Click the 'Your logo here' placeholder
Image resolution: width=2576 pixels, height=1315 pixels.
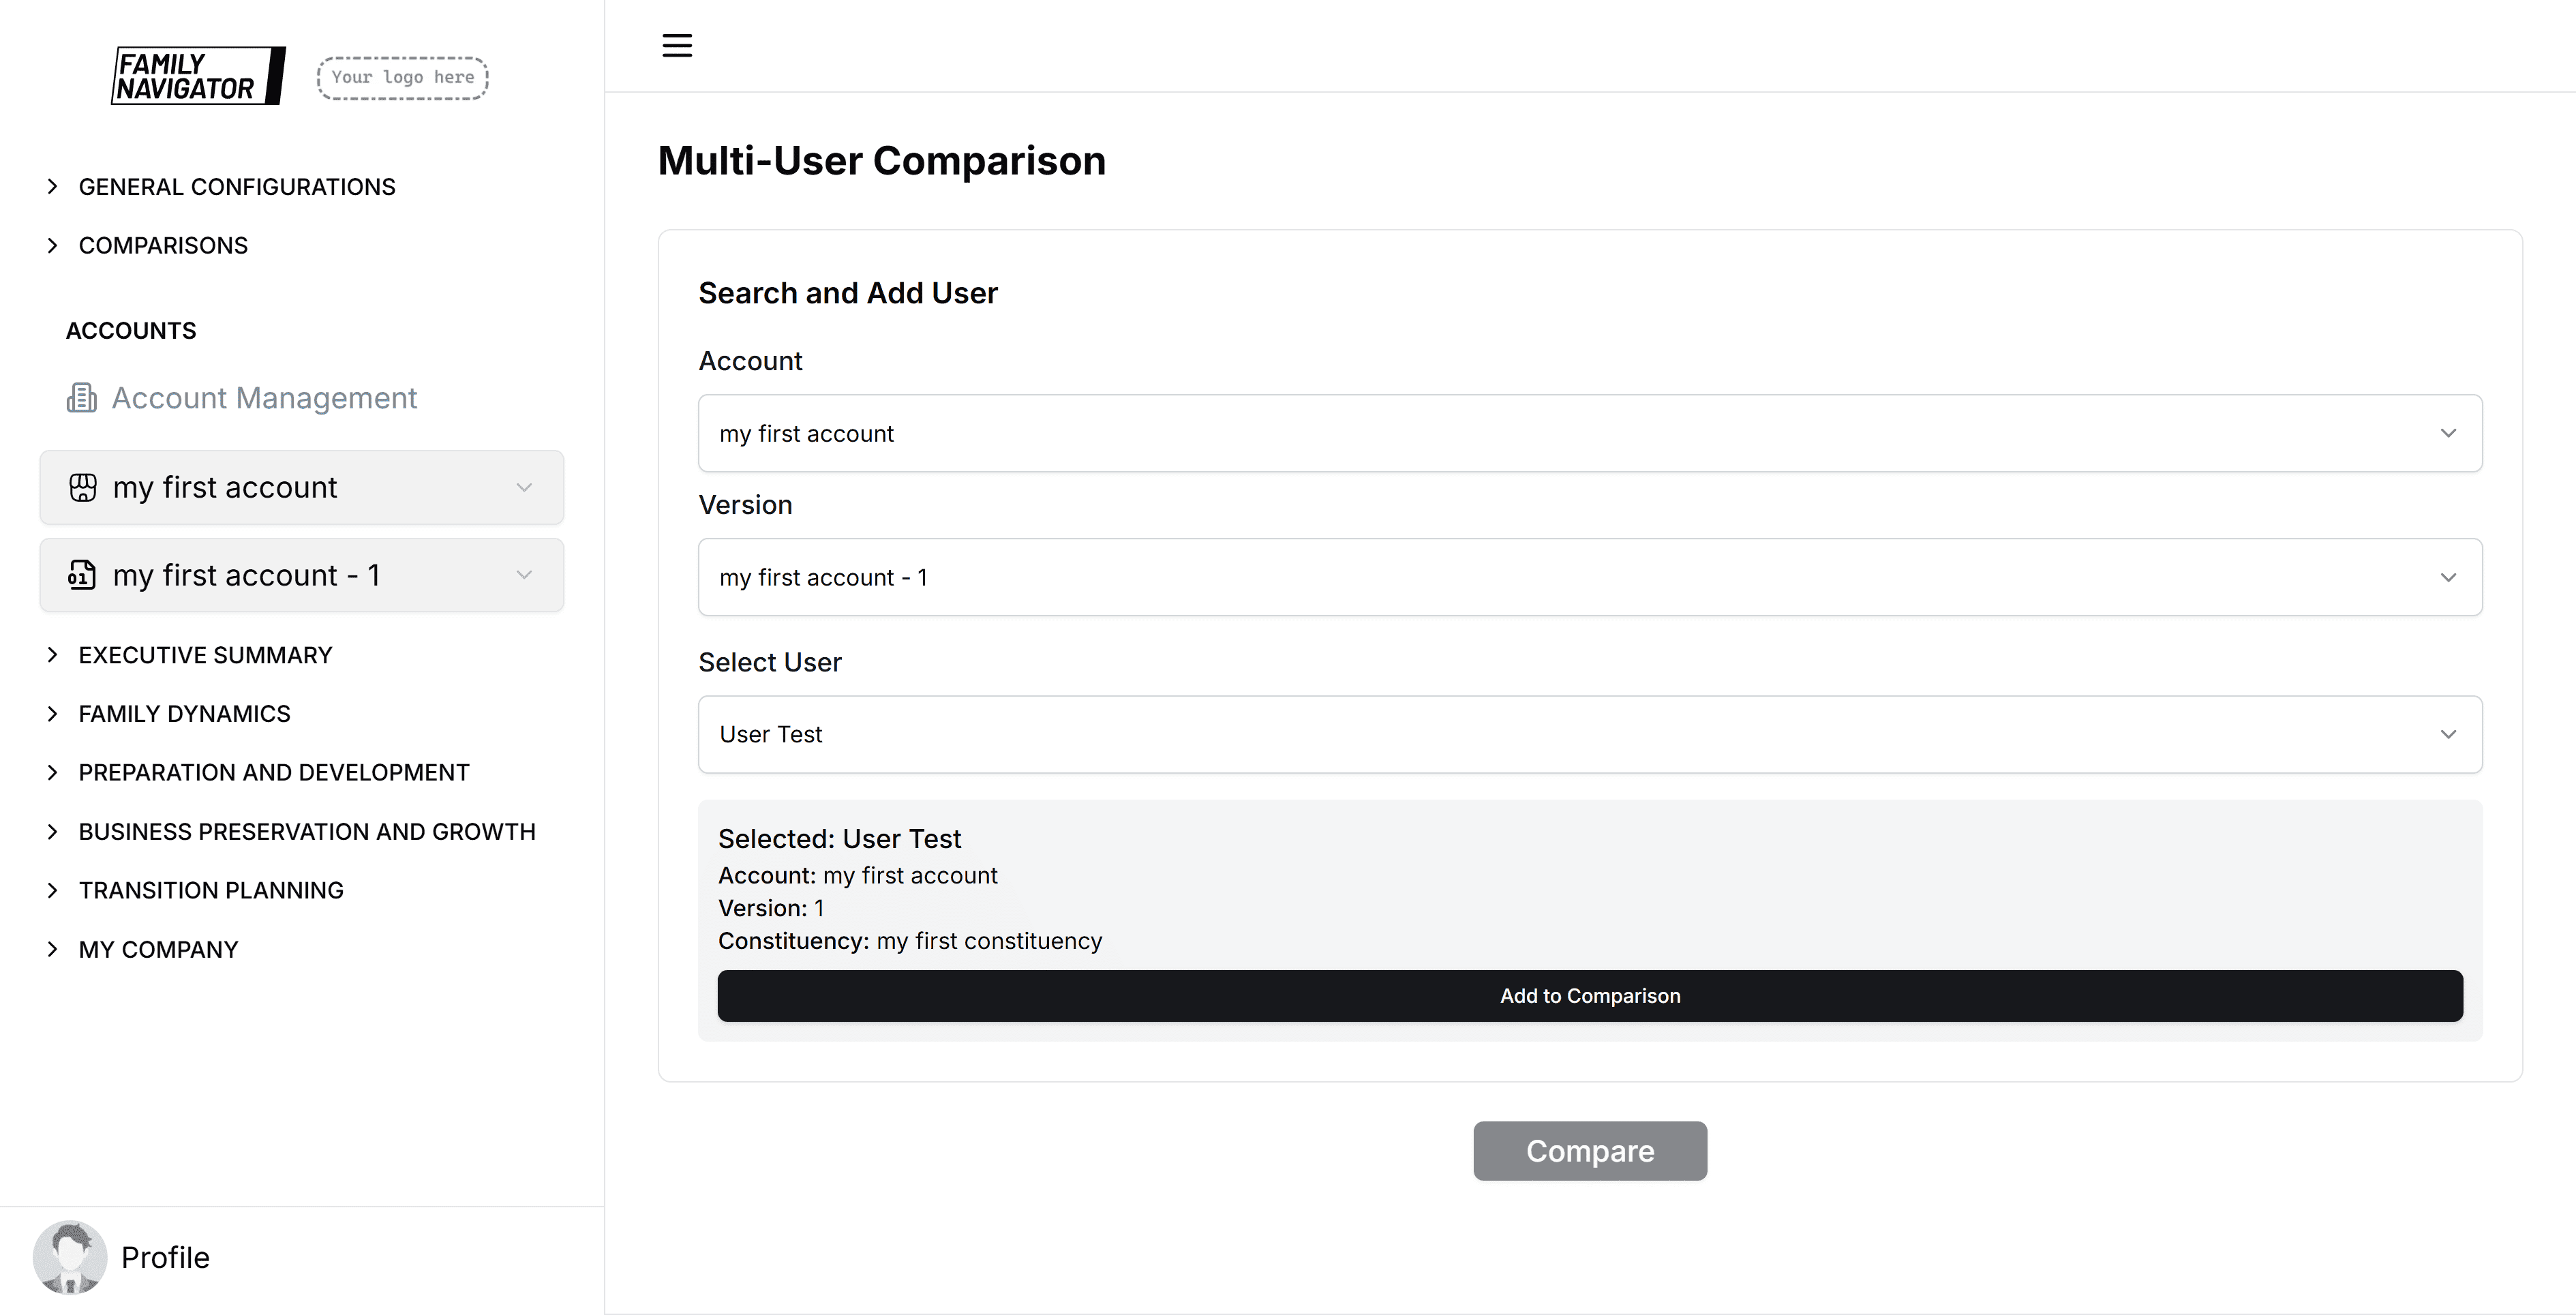(x=401, y=77)
